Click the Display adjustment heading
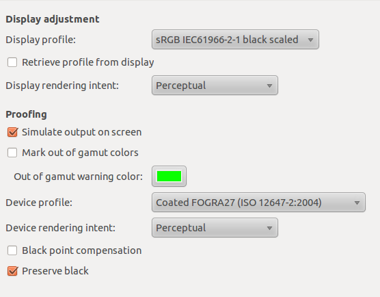380x297 pixels. tap(53, 19)
